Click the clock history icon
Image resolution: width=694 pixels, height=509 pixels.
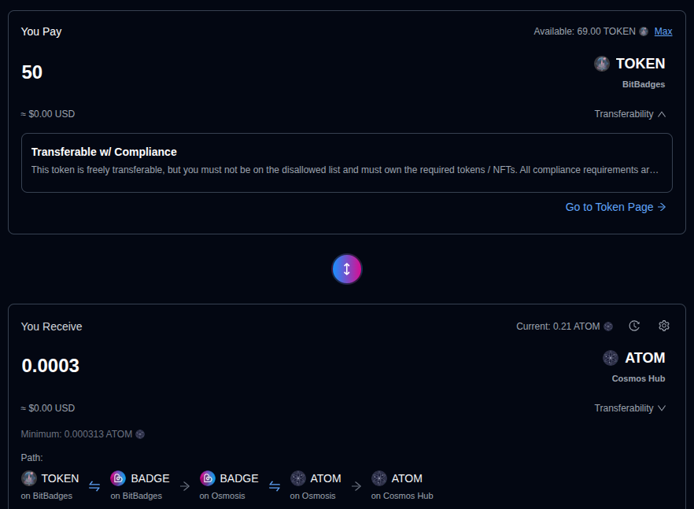click(x=634, y=326)
